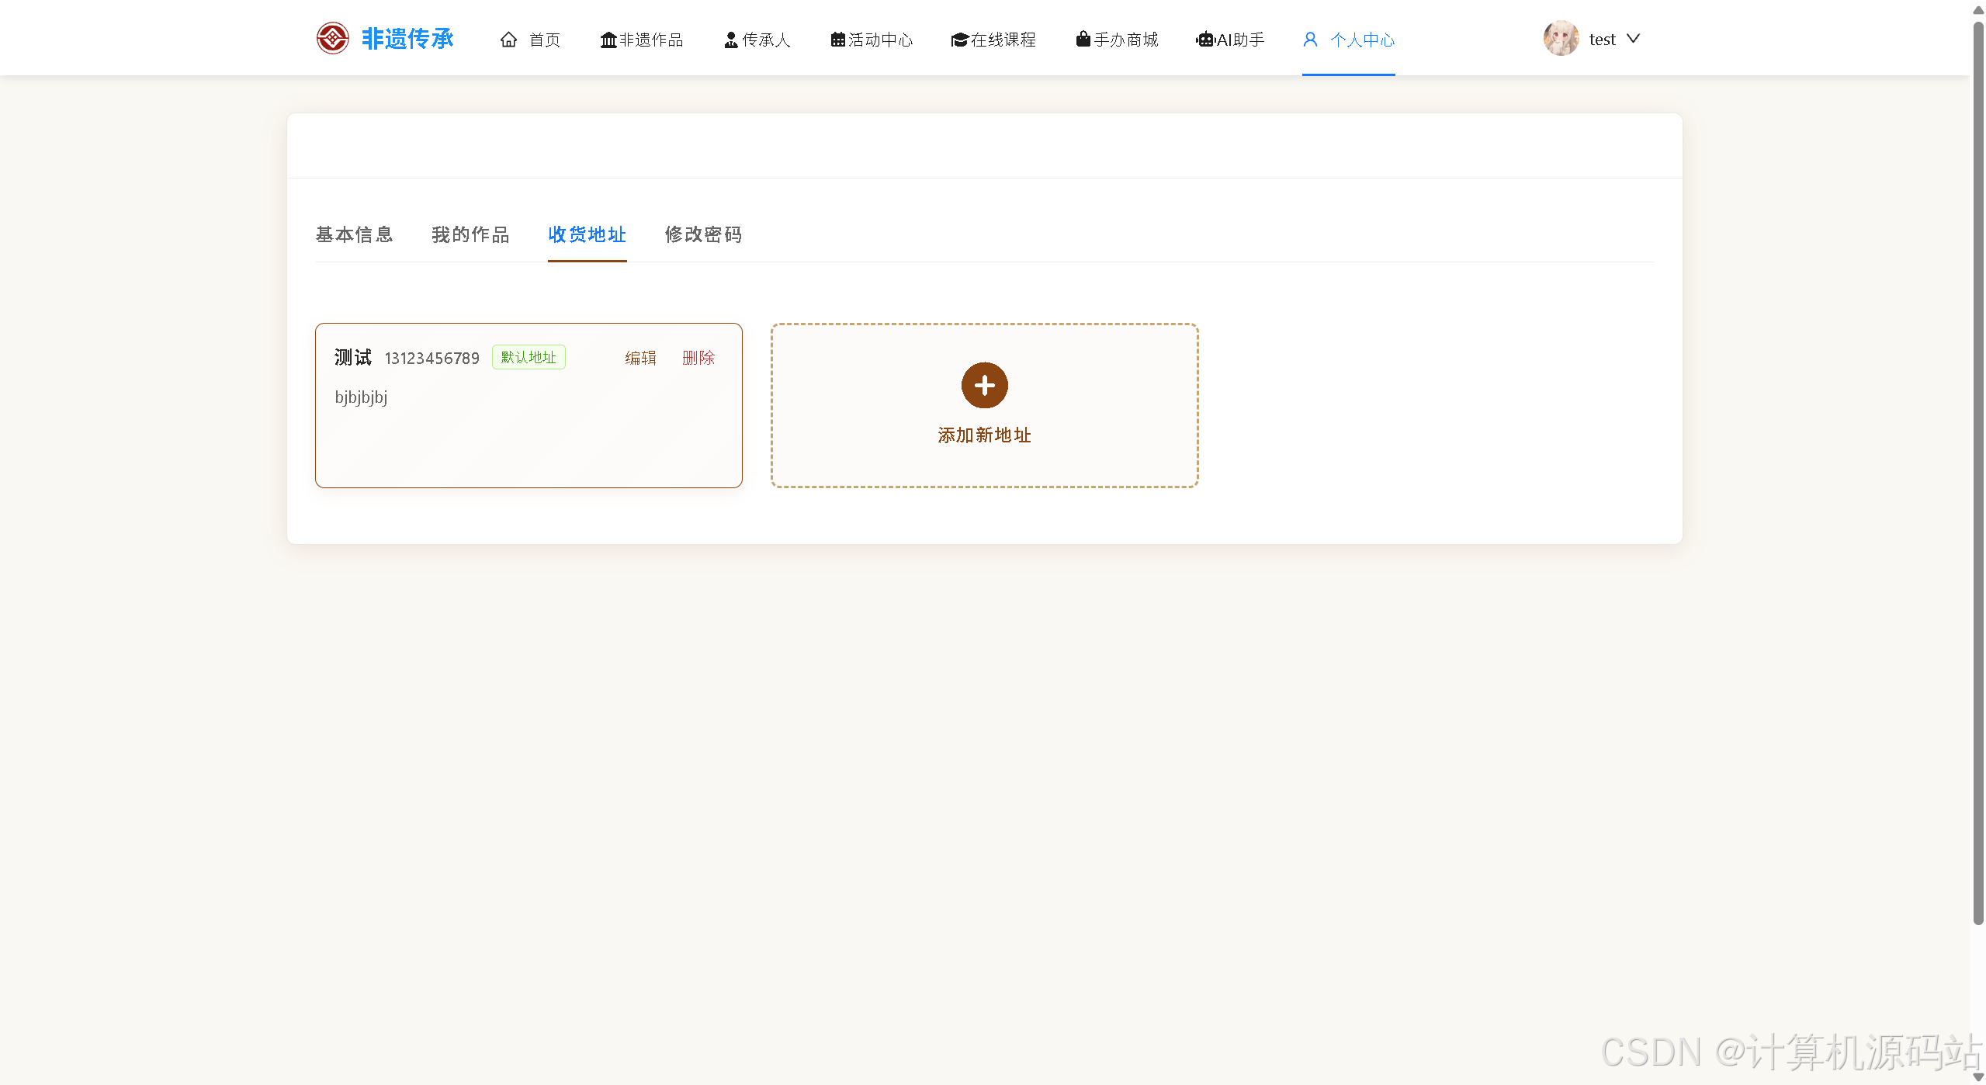The height and width of the screenshot is (1085, 1986).
Task: Click the museum icon beside 非遗作品
Action: [x=608, y=40]
